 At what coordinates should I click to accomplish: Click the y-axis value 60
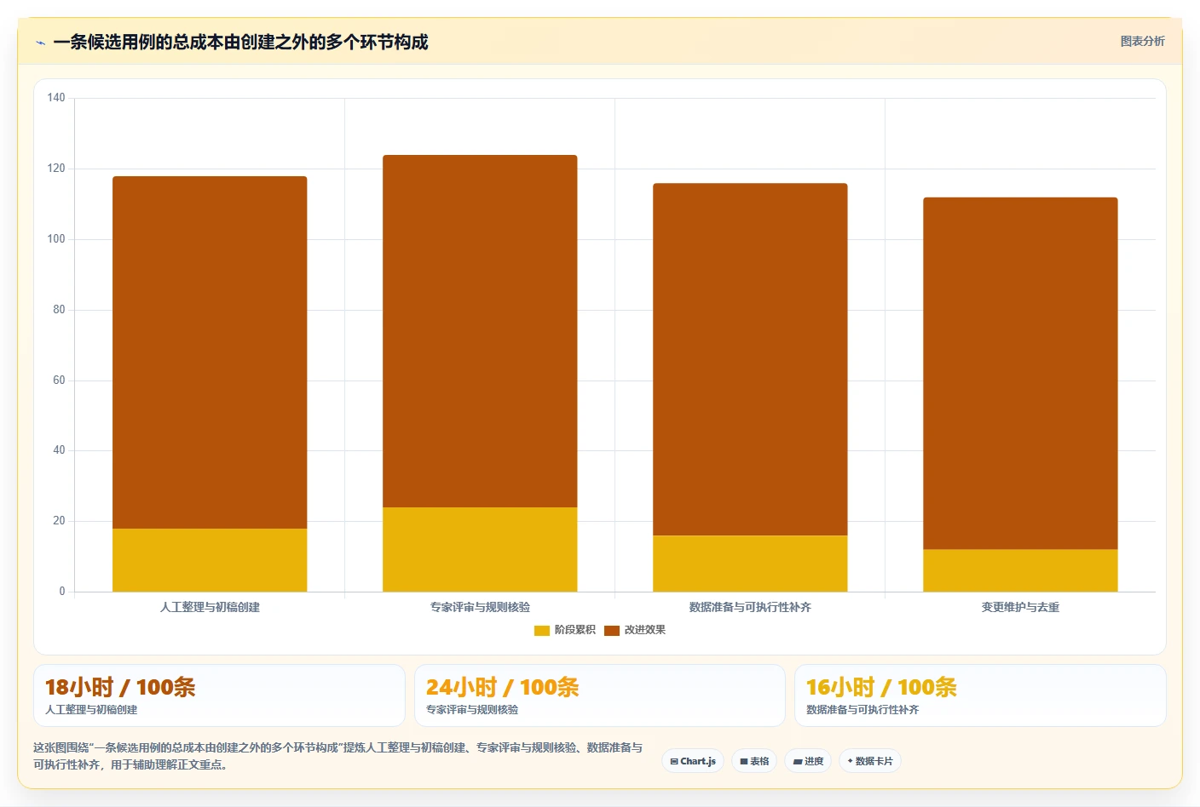click(59, 381)
